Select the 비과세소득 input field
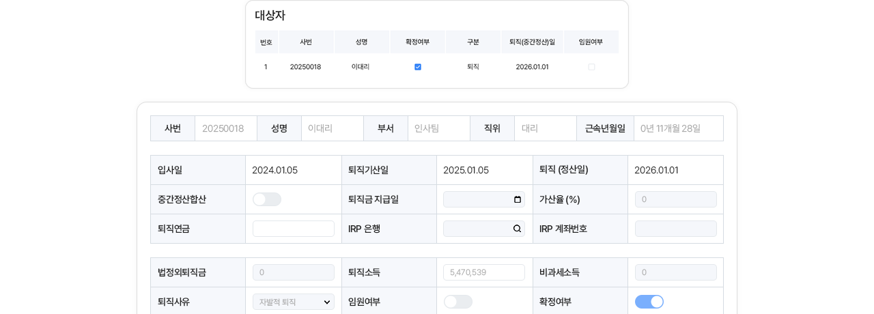874x314 pixels. tap(675, 272)
